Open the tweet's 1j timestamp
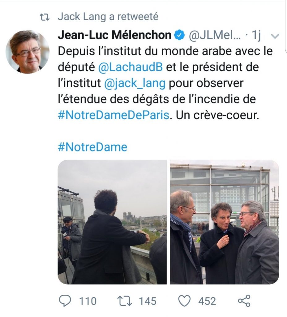The height and width of the screenshot is (317, 287). (256, 36)
